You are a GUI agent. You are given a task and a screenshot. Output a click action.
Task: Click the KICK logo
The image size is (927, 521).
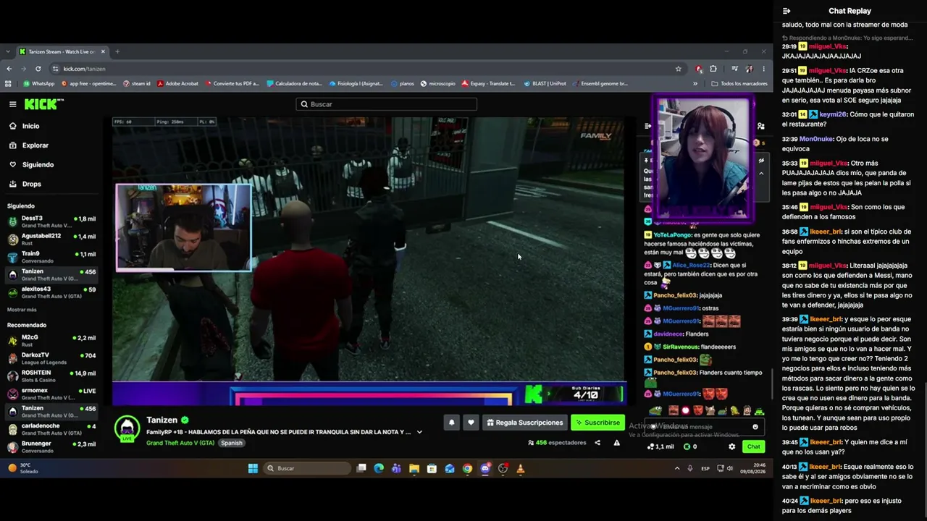[43, 104]
